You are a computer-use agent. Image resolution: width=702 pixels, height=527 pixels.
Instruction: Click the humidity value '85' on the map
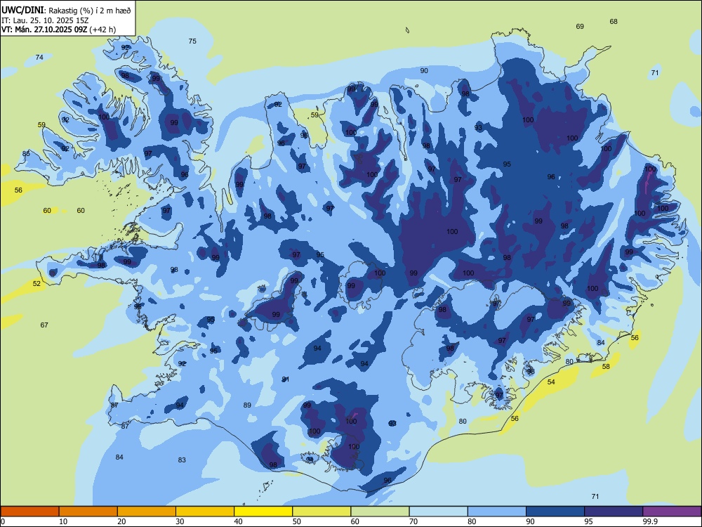pos(26,154)
